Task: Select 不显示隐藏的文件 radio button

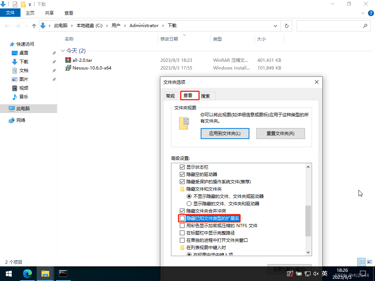Action: (189, 196)
